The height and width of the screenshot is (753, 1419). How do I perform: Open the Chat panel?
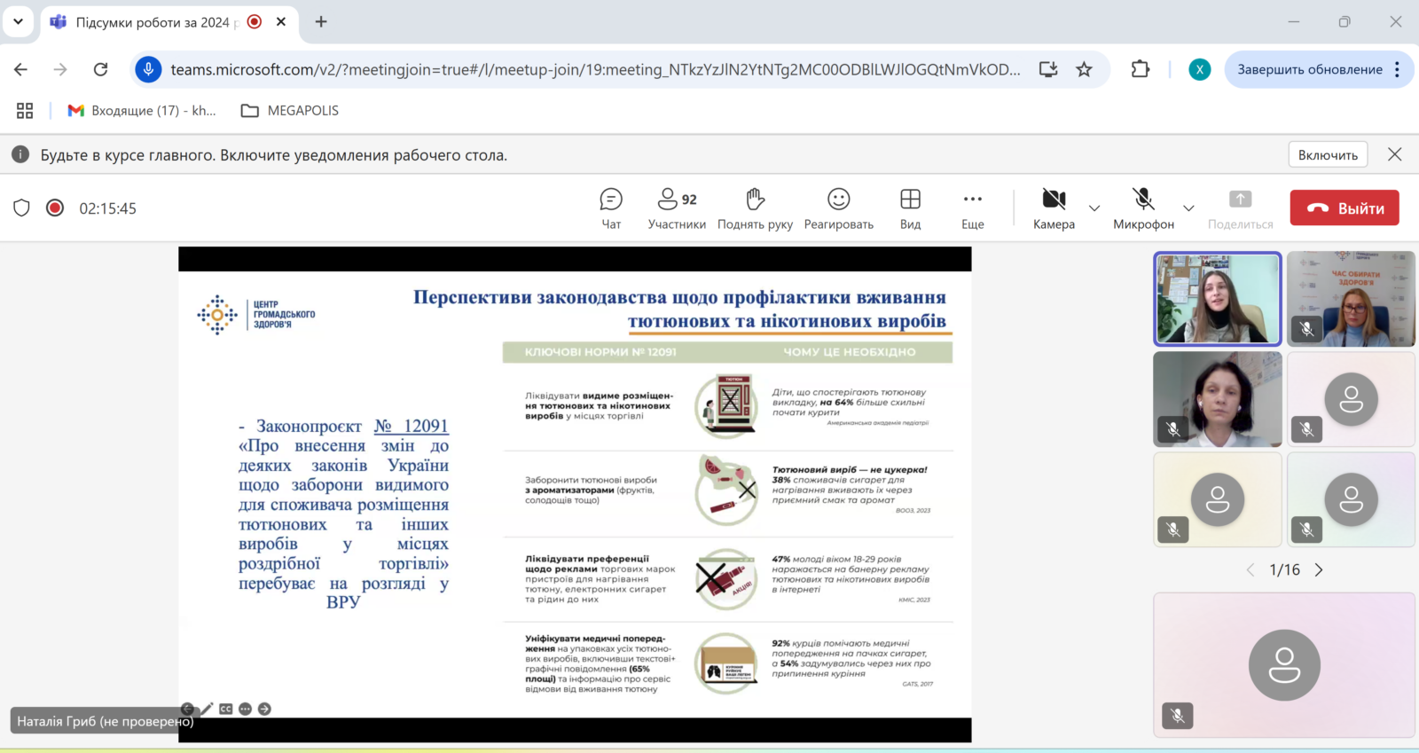[x=611, y=208]
